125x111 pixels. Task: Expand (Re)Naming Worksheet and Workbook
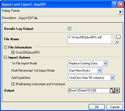tap(13, 84)
